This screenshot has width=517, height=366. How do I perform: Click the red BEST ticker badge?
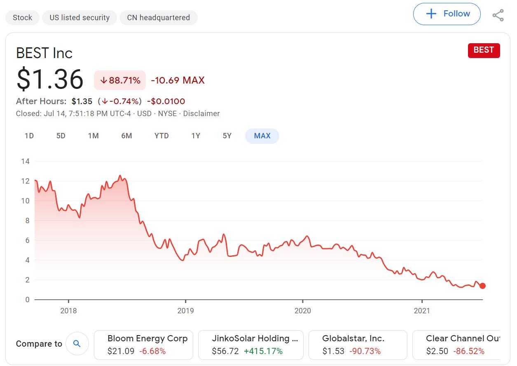pyautogui.click(x=484, y=50)
